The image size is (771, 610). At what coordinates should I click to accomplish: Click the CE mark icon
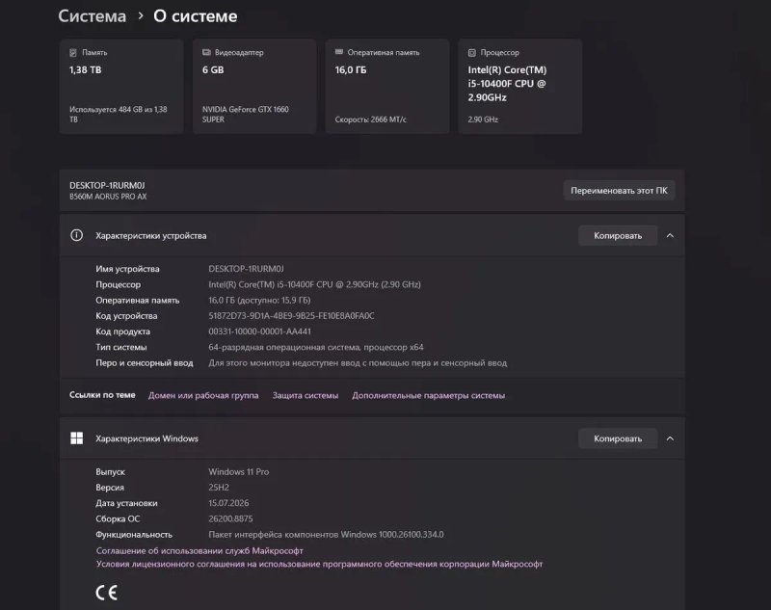pyautogui.click(x=107, y=593)
